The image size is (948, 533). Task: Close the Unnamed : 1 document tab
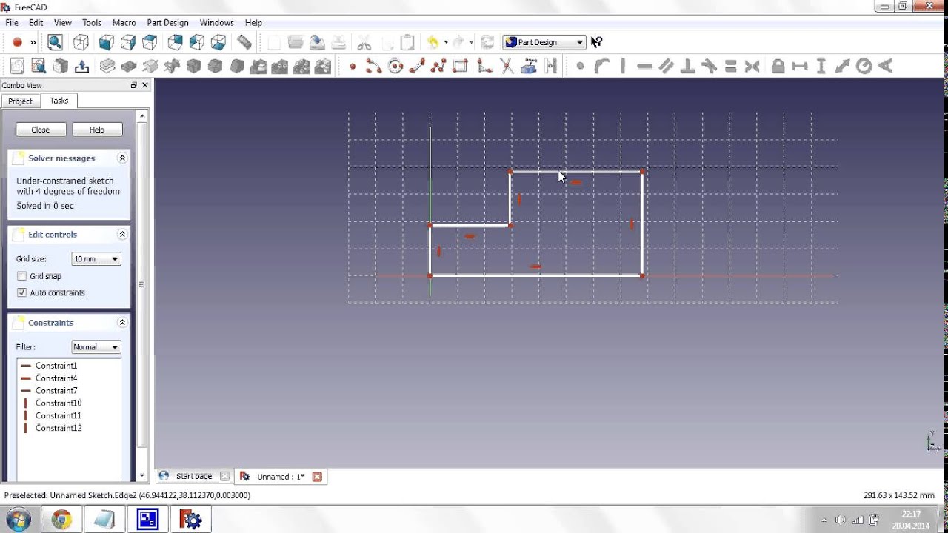coord(317,477)
